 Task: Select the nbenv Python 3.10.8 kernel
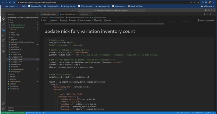(x=206, y=20)
